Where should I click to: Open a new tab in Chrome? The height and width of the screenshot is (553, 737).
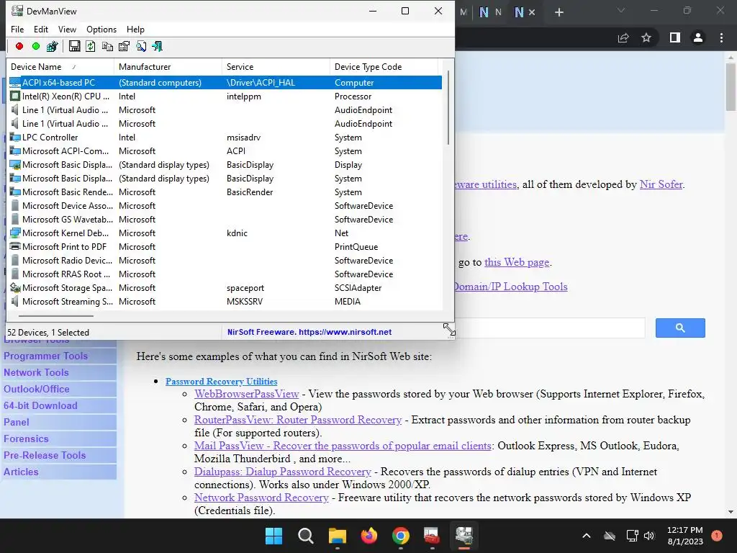click(559, 12)
